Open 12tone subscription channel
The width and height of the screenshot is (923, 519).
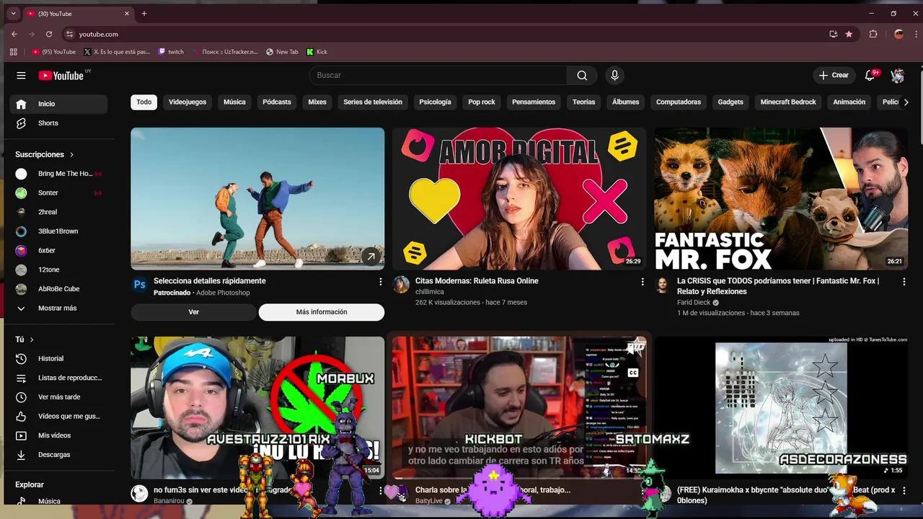58,270
